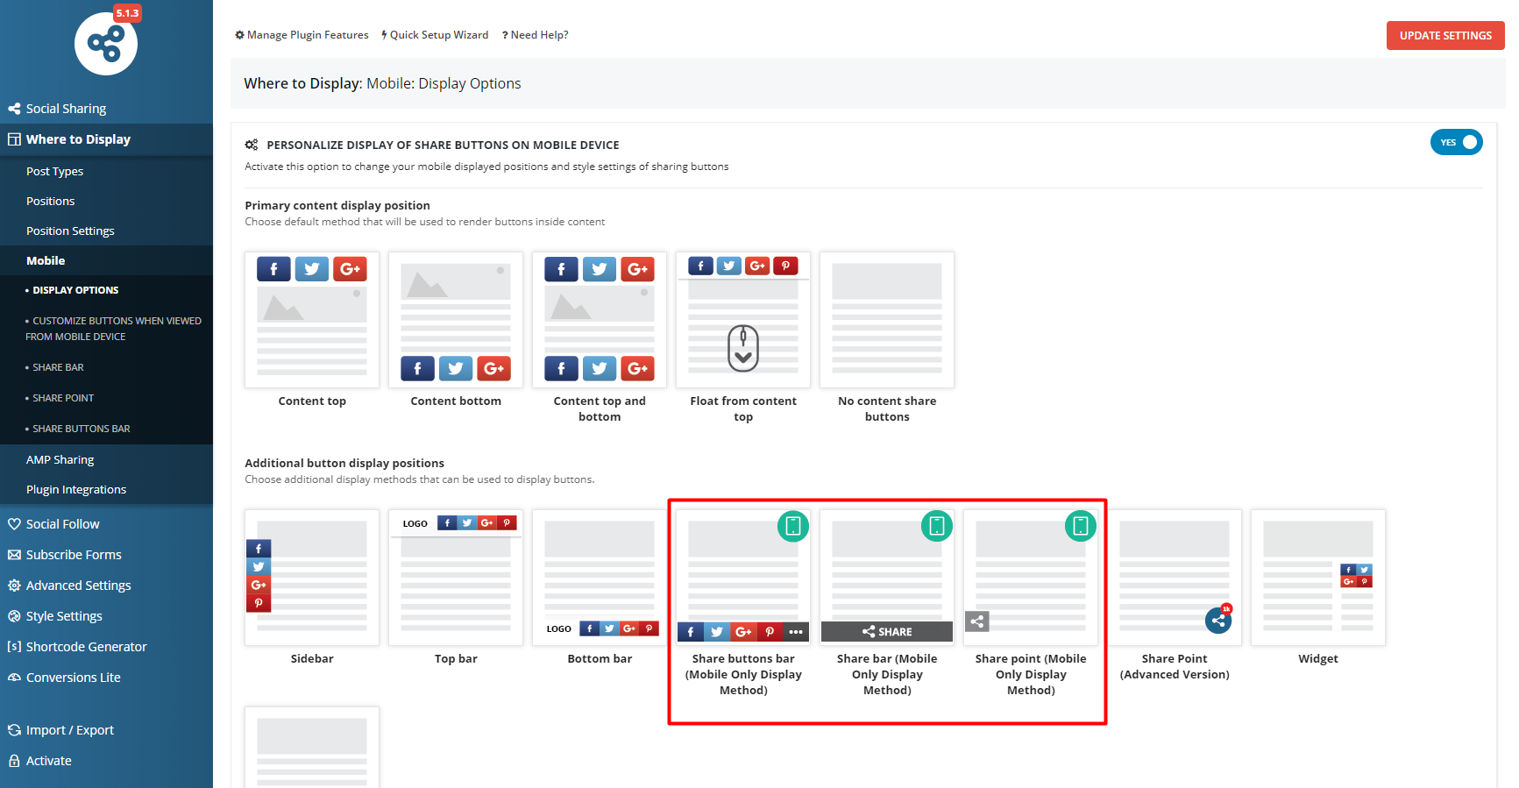The width and height of the screenshot is (1519, 788).
Task: Click the mobile badge on Share point thumbnail
Action: coord(1081,526)
